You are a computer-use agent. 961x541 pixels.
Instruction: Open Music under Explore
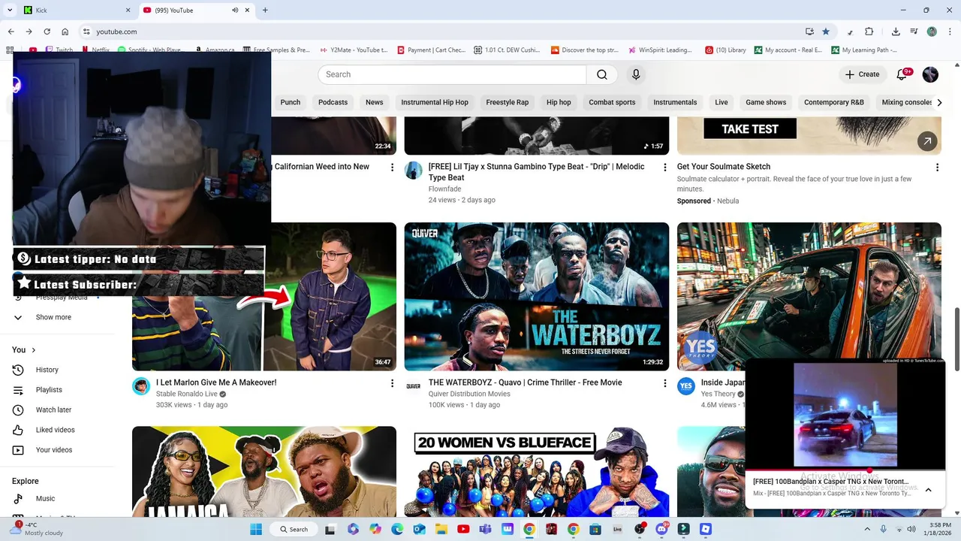[45, 498]
